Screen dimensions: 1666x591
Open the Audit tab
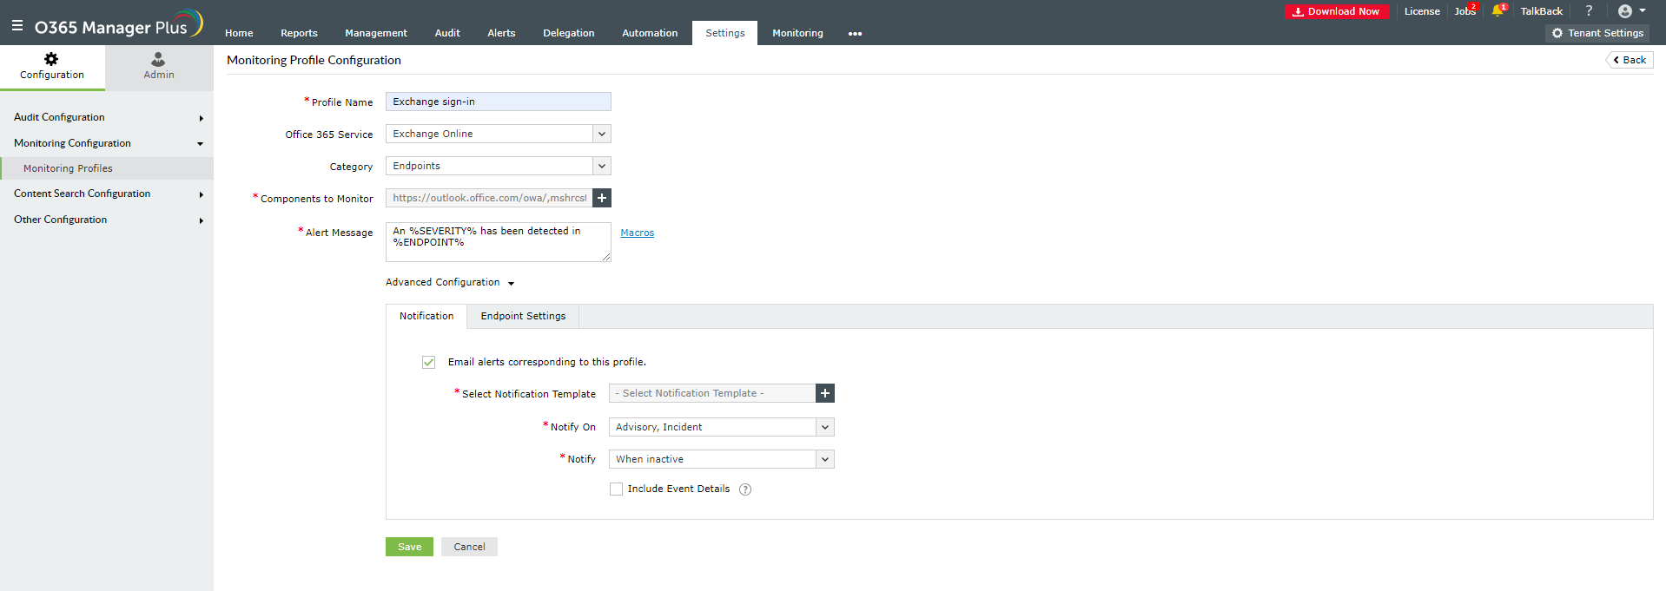pyautogui.click(x=447, y=33)
